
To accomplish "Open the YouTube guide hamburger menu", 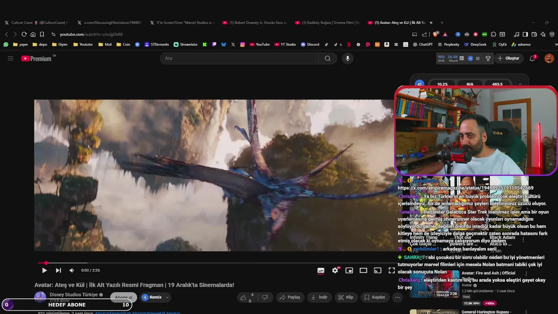I will click(10, 58).
